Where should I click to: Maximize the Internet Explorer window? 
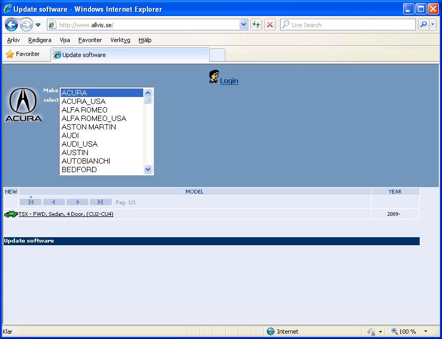tap(421, 9)
